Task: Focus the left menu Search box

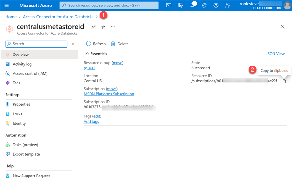Action: (36, 44)
